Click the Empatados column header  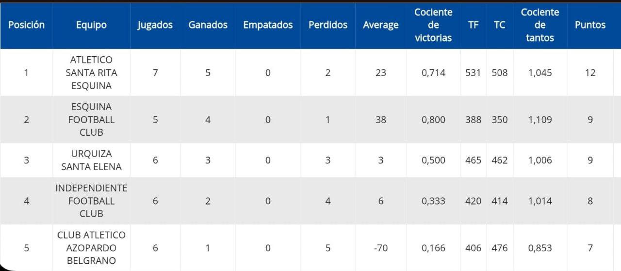click(x=268, y=25)
